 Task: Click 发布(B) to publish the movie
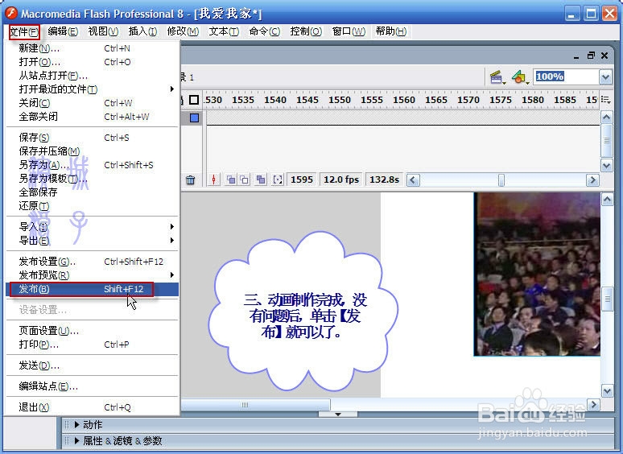click(x=93, y=289)
